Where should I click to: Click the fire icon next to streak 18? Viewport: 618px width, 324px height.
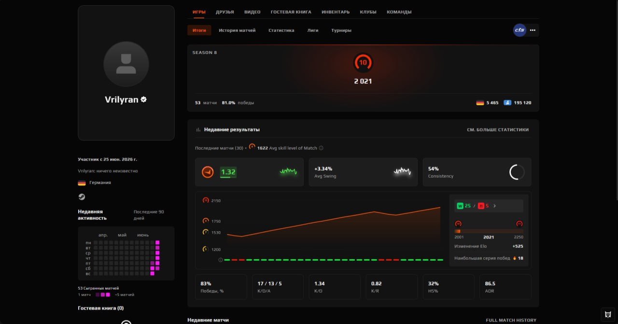coord(515,258)
